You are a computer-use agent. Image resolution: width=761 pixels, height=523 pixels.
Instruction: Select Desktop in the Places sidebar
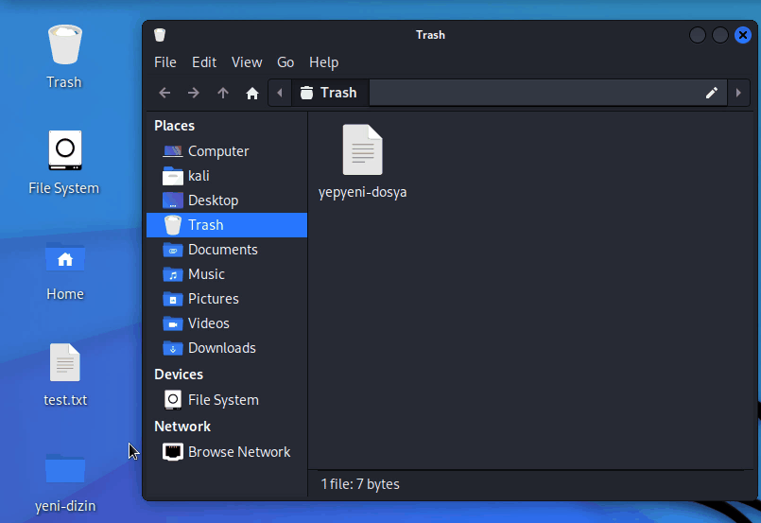227,200
